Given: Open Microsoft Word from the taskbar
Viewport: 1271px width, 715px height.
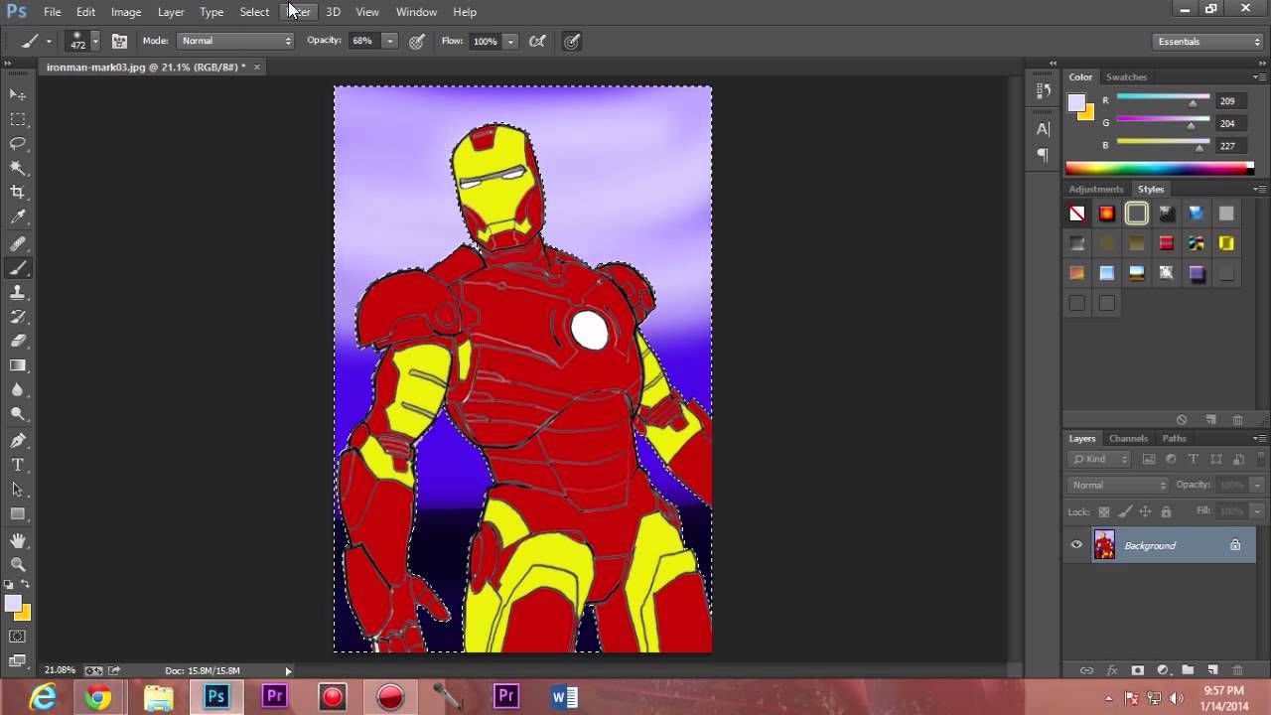Looking at the screenshot, I should (564, 697).
